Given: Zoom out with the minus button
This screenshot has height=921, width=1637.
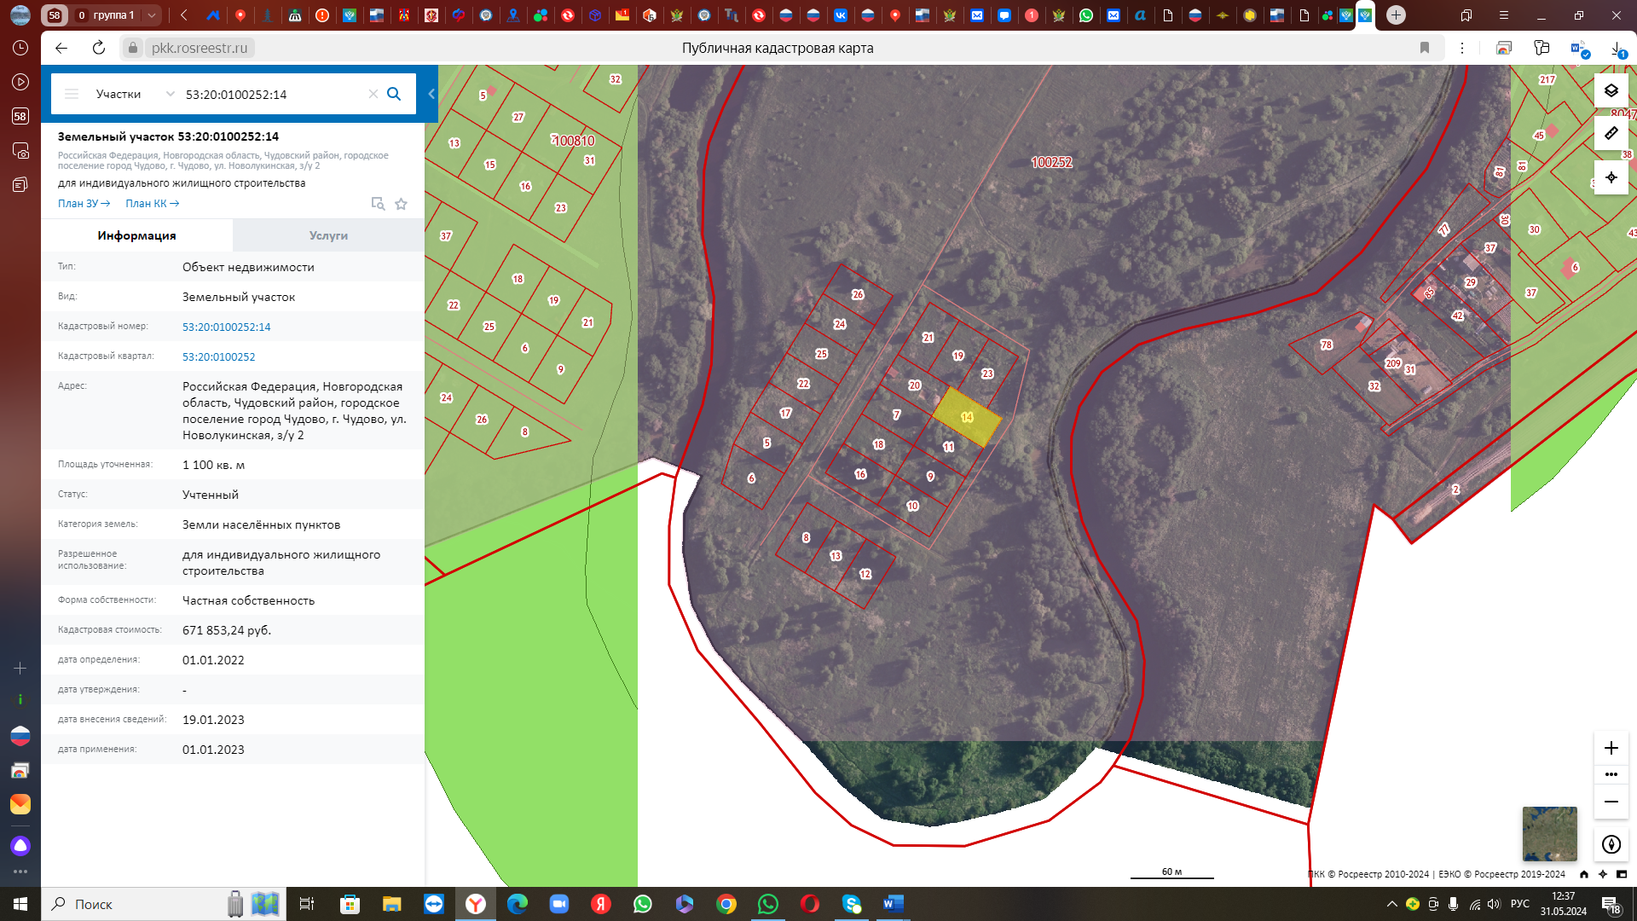Looking at the screenshot, I should [1611, 802].
